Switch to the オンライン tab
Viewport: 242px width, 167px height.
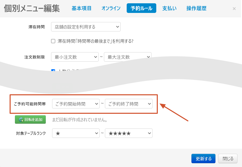pyautogui.click(x=111, y=8)
